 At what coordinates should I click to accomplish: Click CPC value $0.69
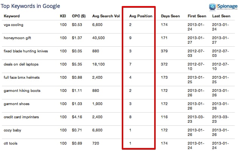[77, 143]
